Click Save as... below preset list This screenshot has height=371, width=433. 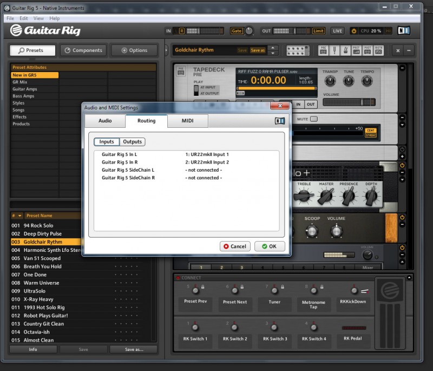[134, 349]
